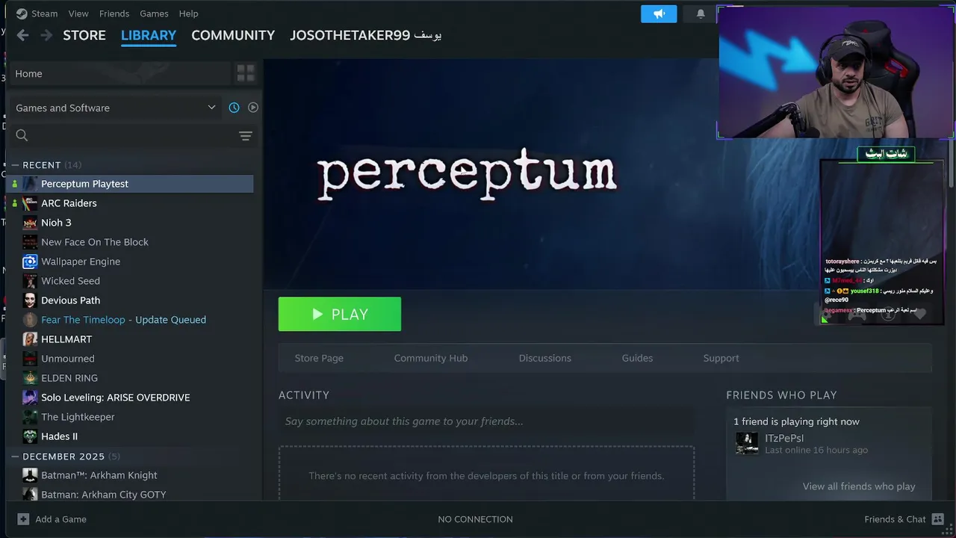This screenshot has height=538, width=956.
Task: Open the Games menu
Action: (x=154, y=13)
